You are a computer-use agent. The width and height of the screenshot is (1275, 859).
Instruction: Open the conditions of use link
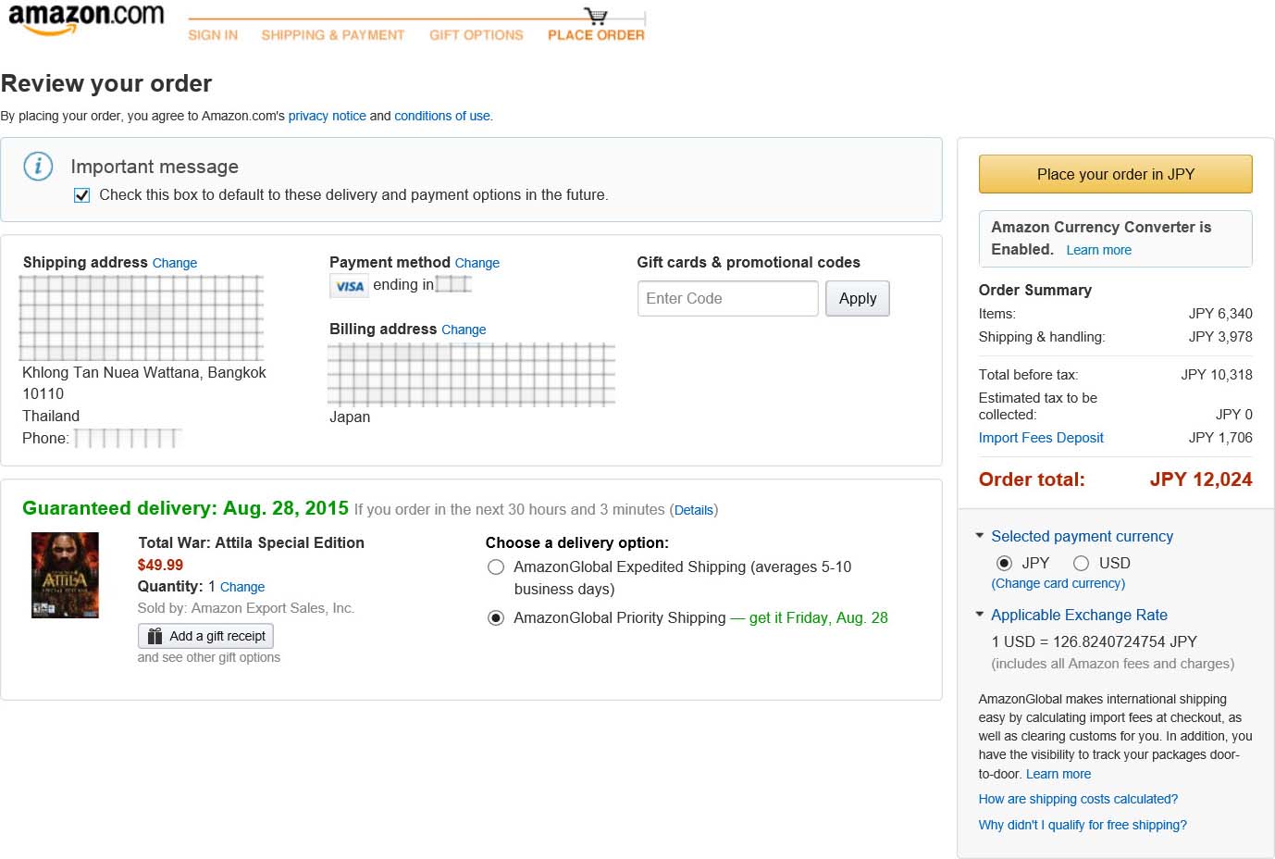tap(442, 116)
